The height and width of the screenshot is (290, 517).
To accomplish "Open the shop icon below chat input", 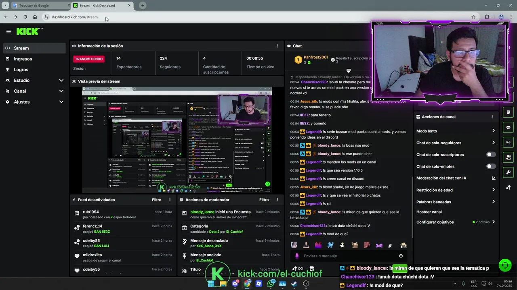I will 312,269.
